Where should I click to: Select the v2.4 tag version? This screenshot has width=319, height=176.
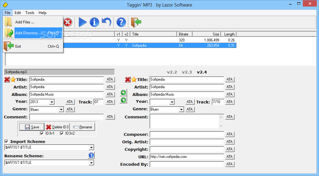click(x=202, y=72)
